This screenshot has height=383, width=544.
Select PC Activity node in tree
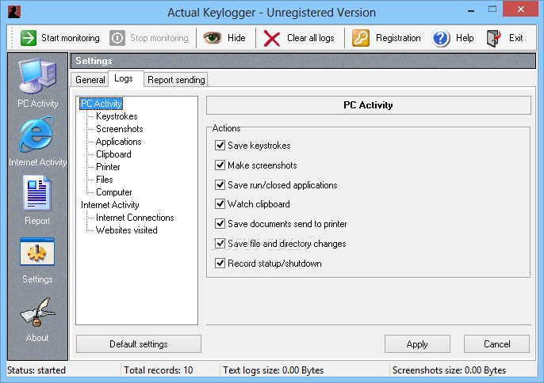click(x=102, y=104)
